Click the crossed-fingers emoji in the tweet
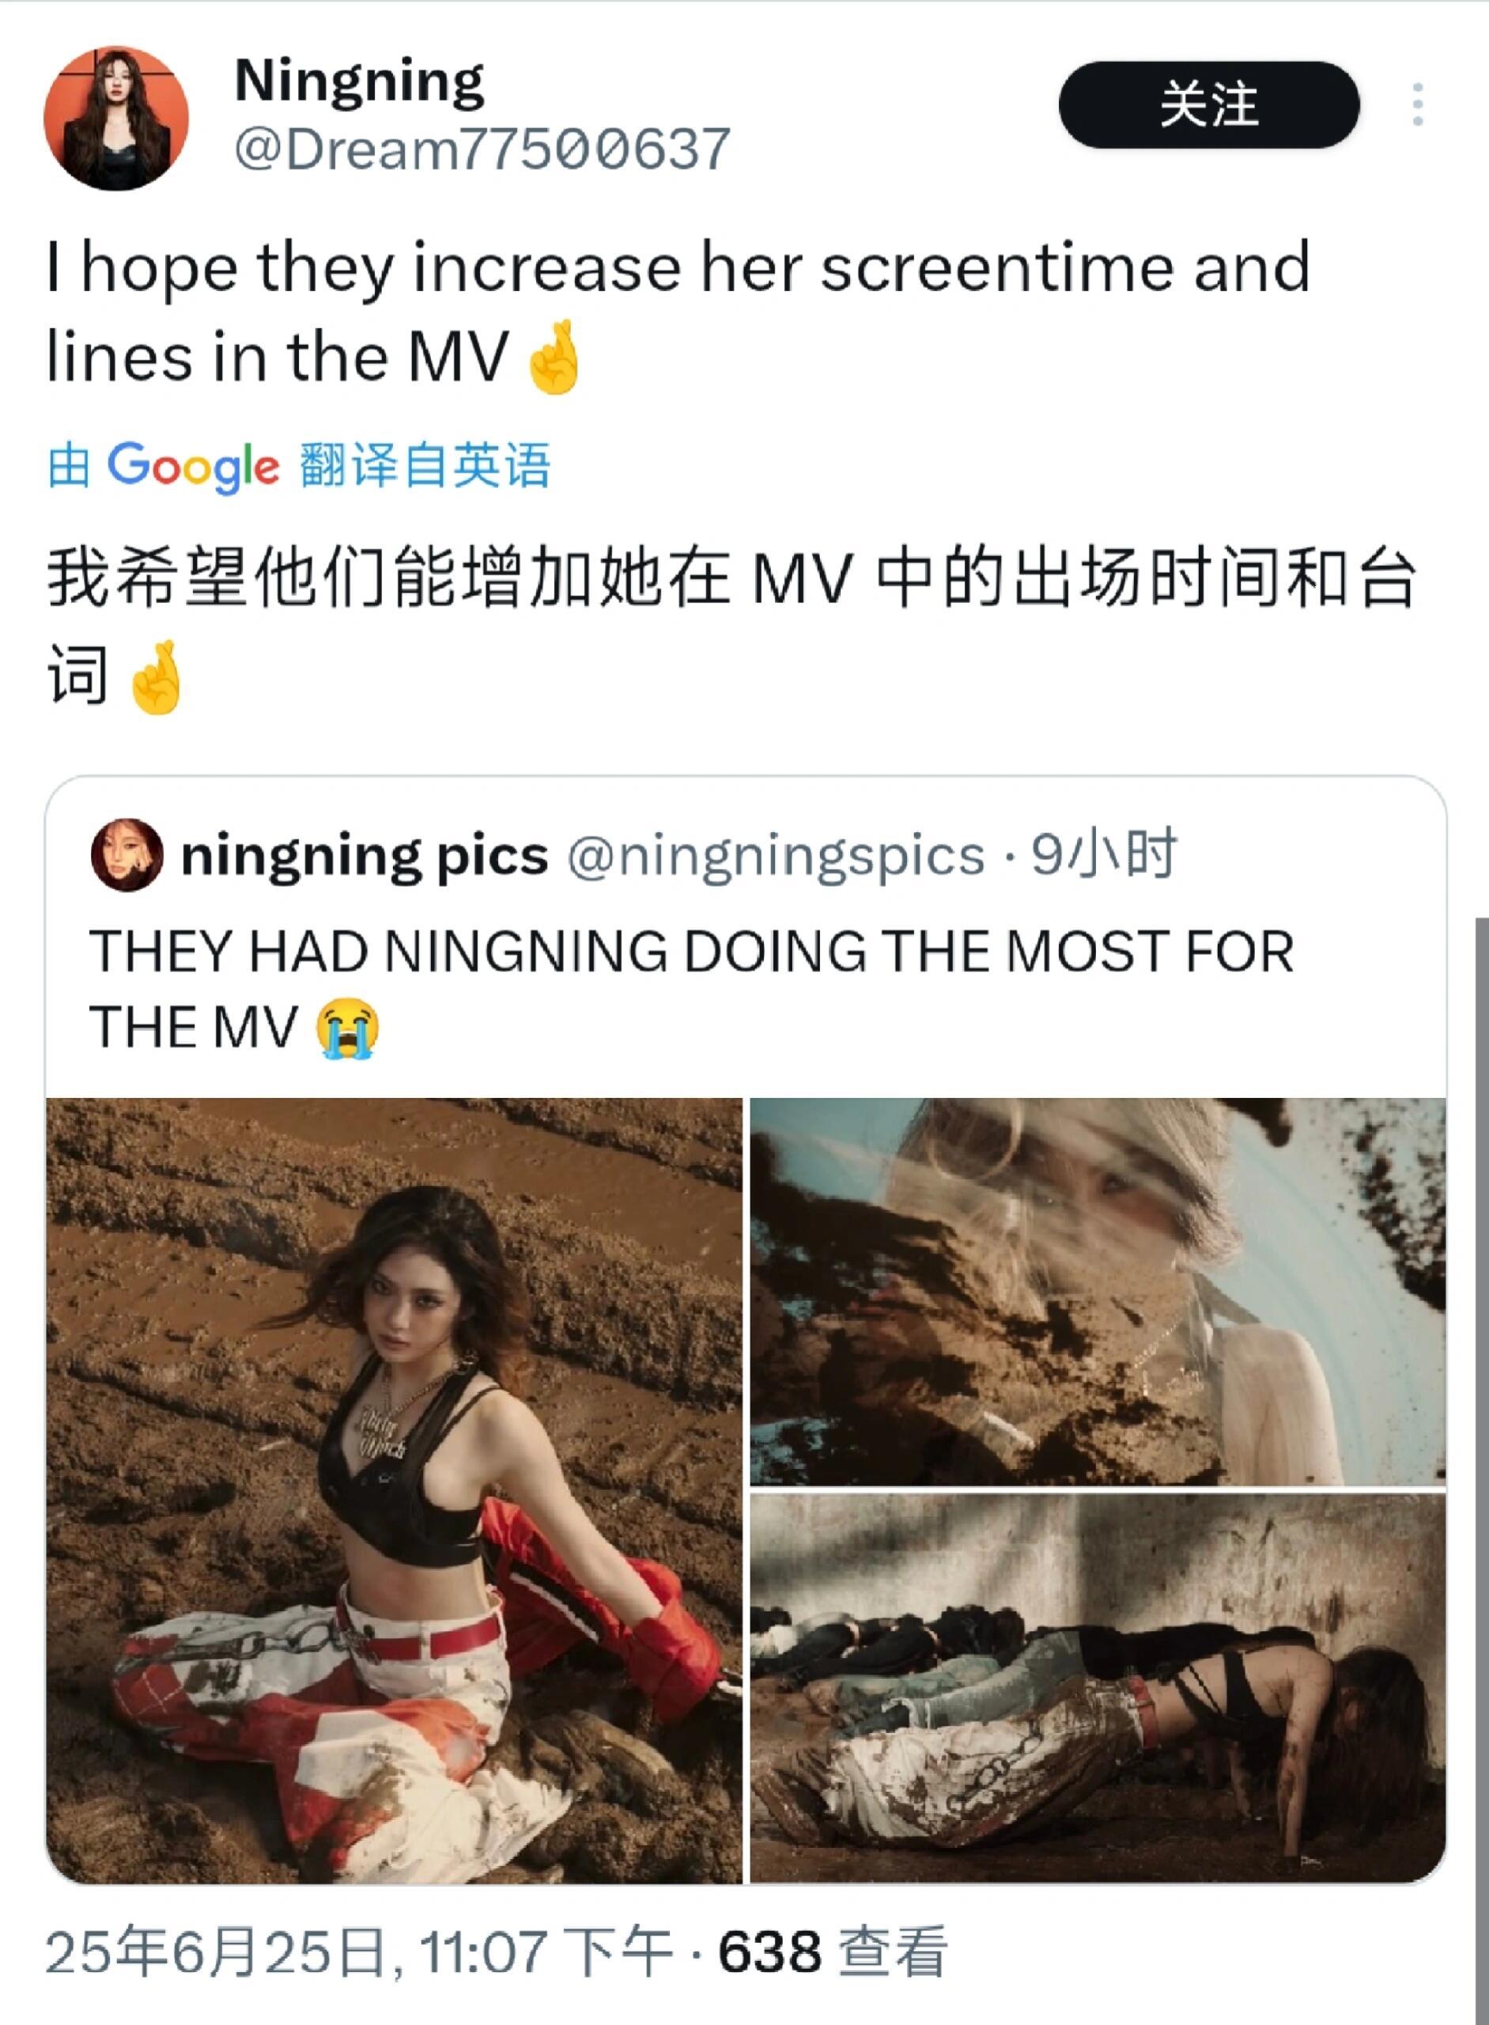 click(x=554, y=357)
